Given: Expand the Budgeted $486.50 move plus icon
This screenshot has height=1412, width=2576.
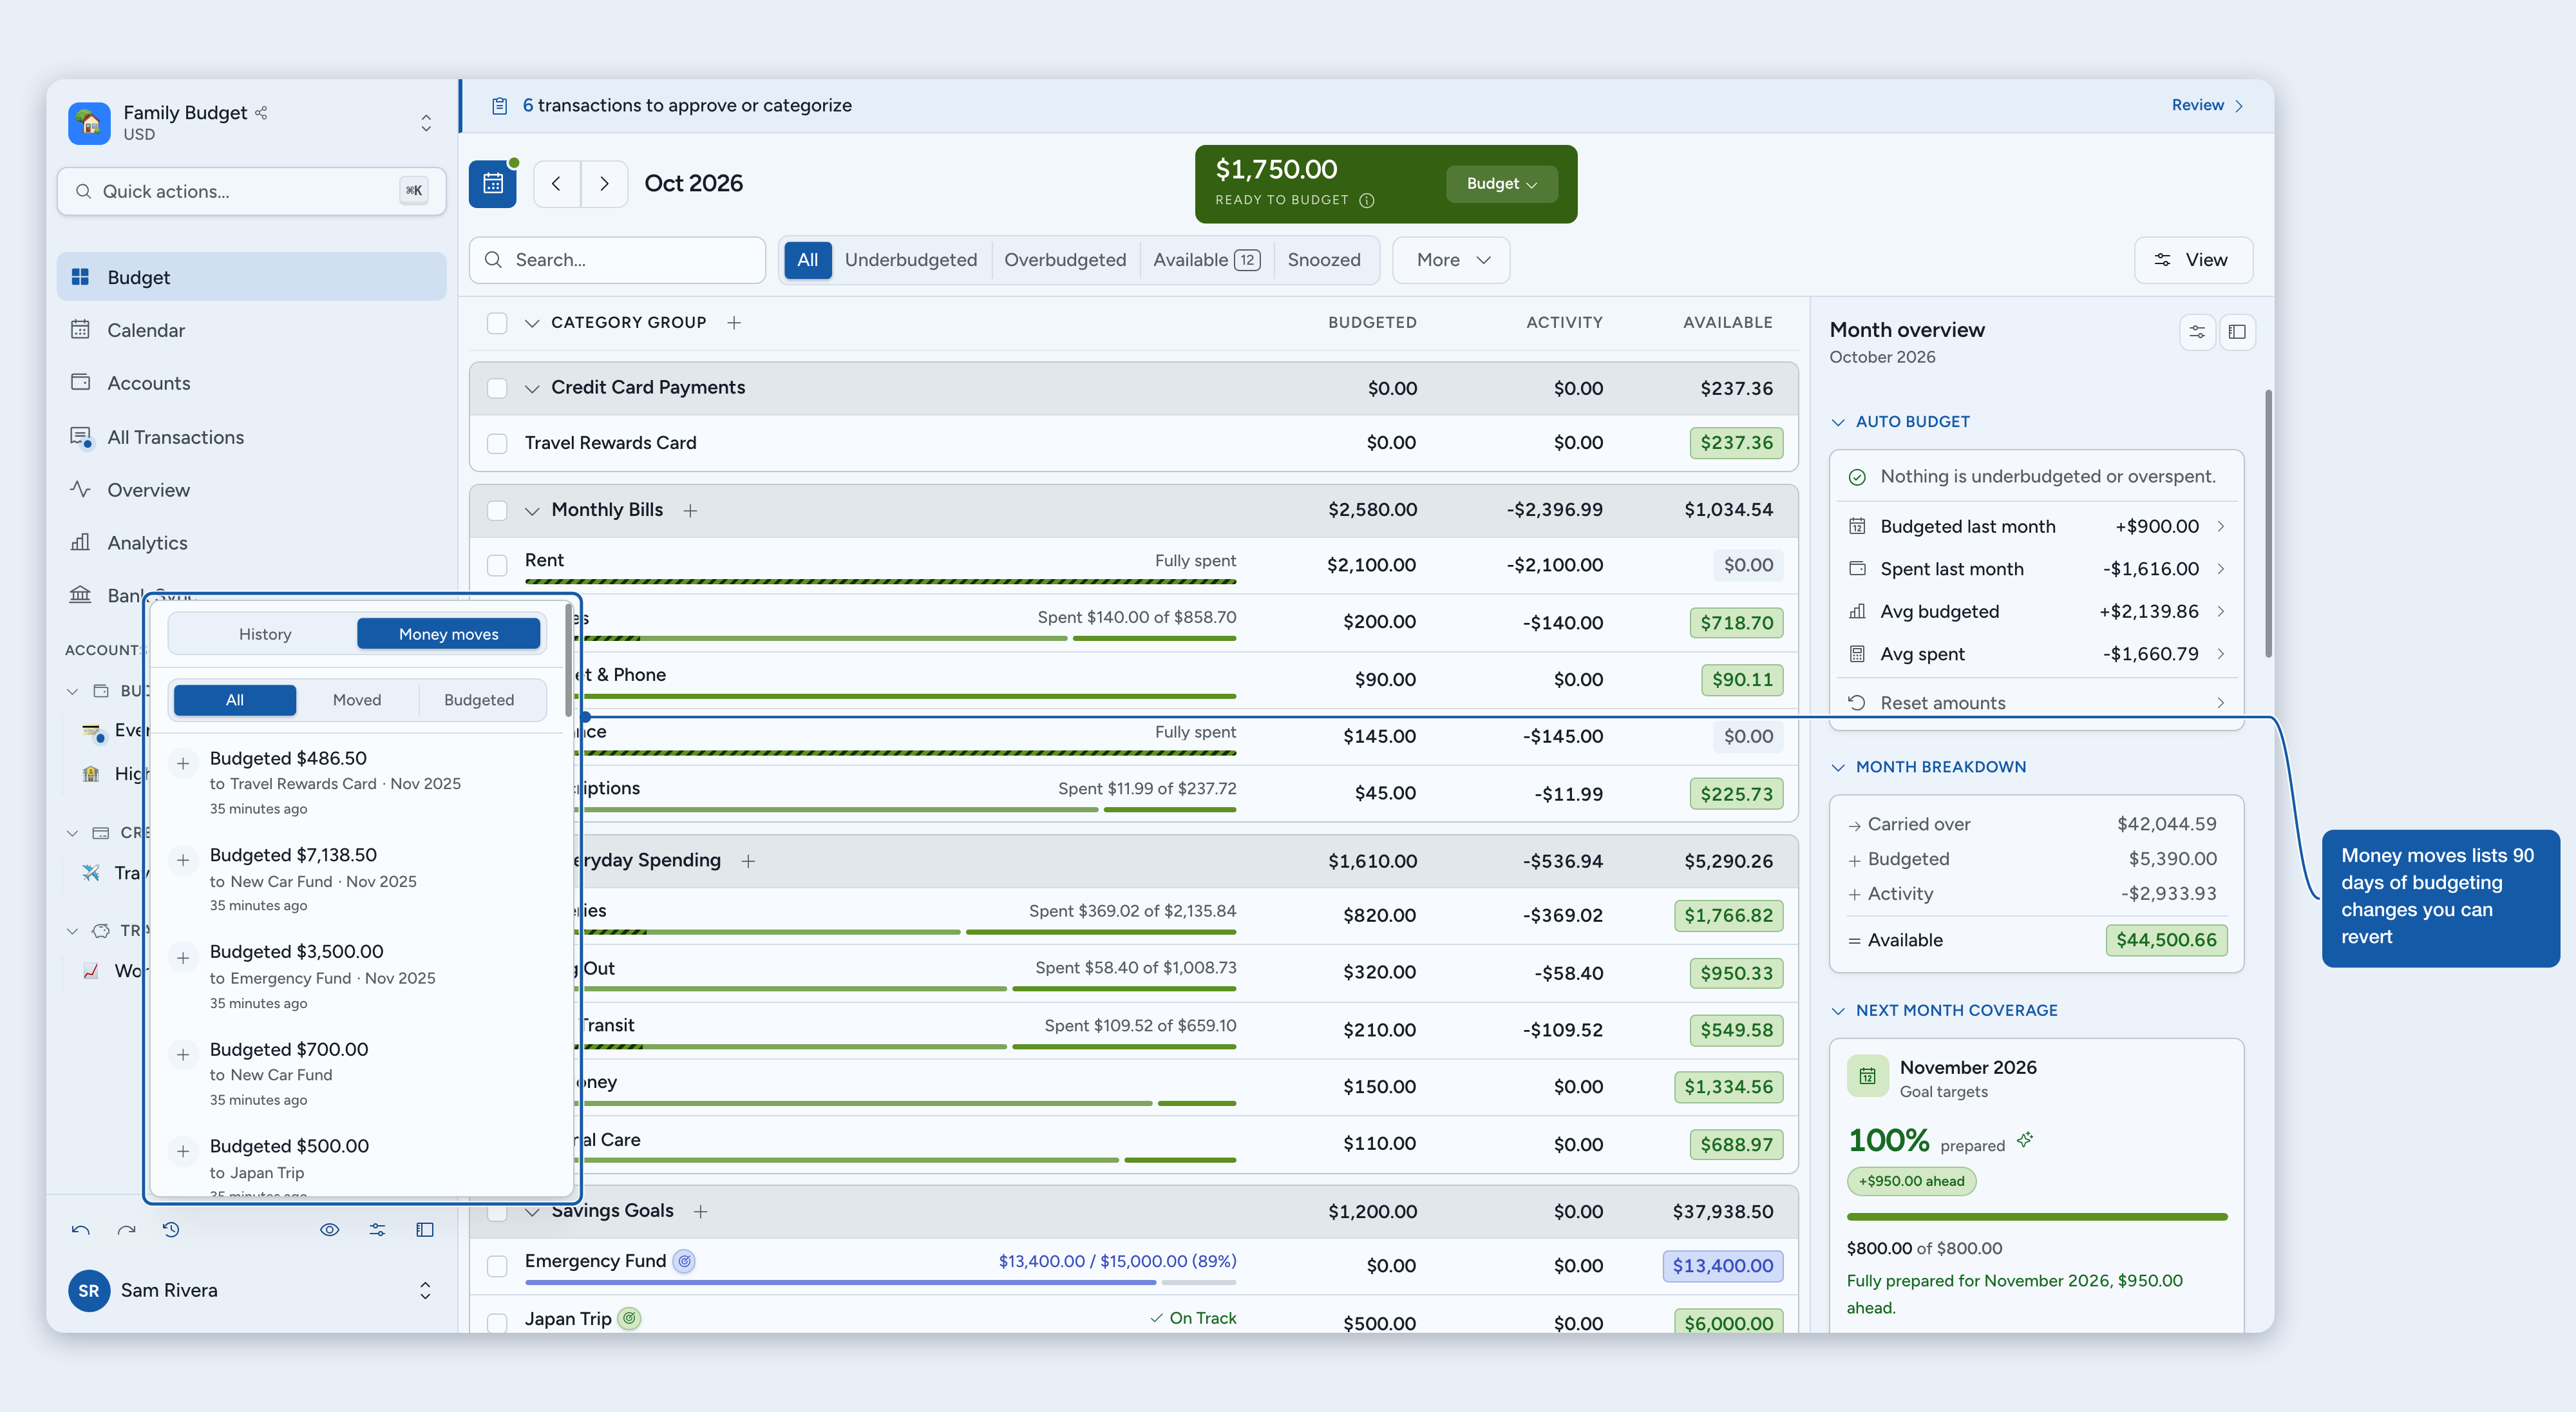Looking at the screenshot, I should pos(183,764).
